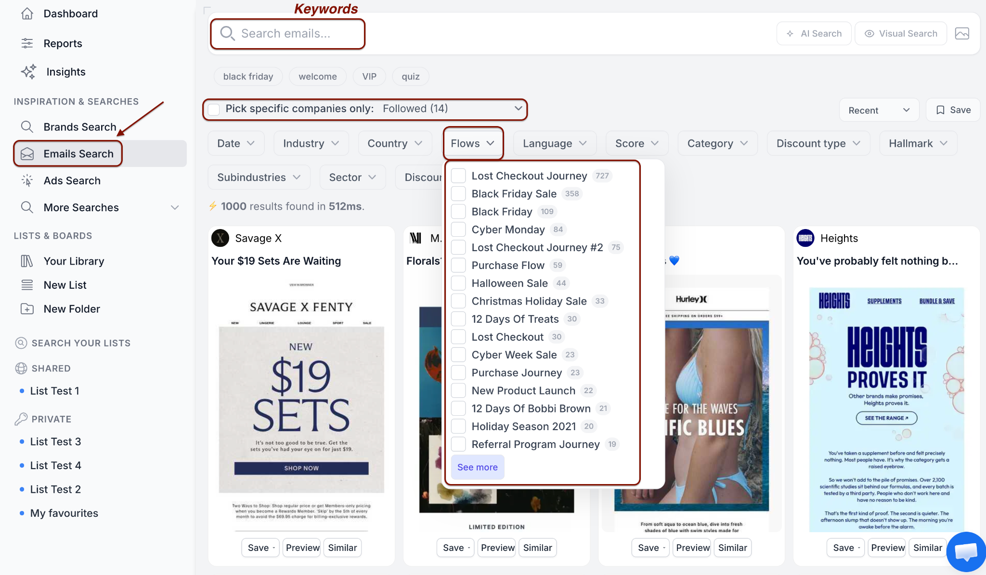Open the Subindustries filter dropdown
Image resolution: width=986 pixels, height=575 pixels.
point(259,177)
